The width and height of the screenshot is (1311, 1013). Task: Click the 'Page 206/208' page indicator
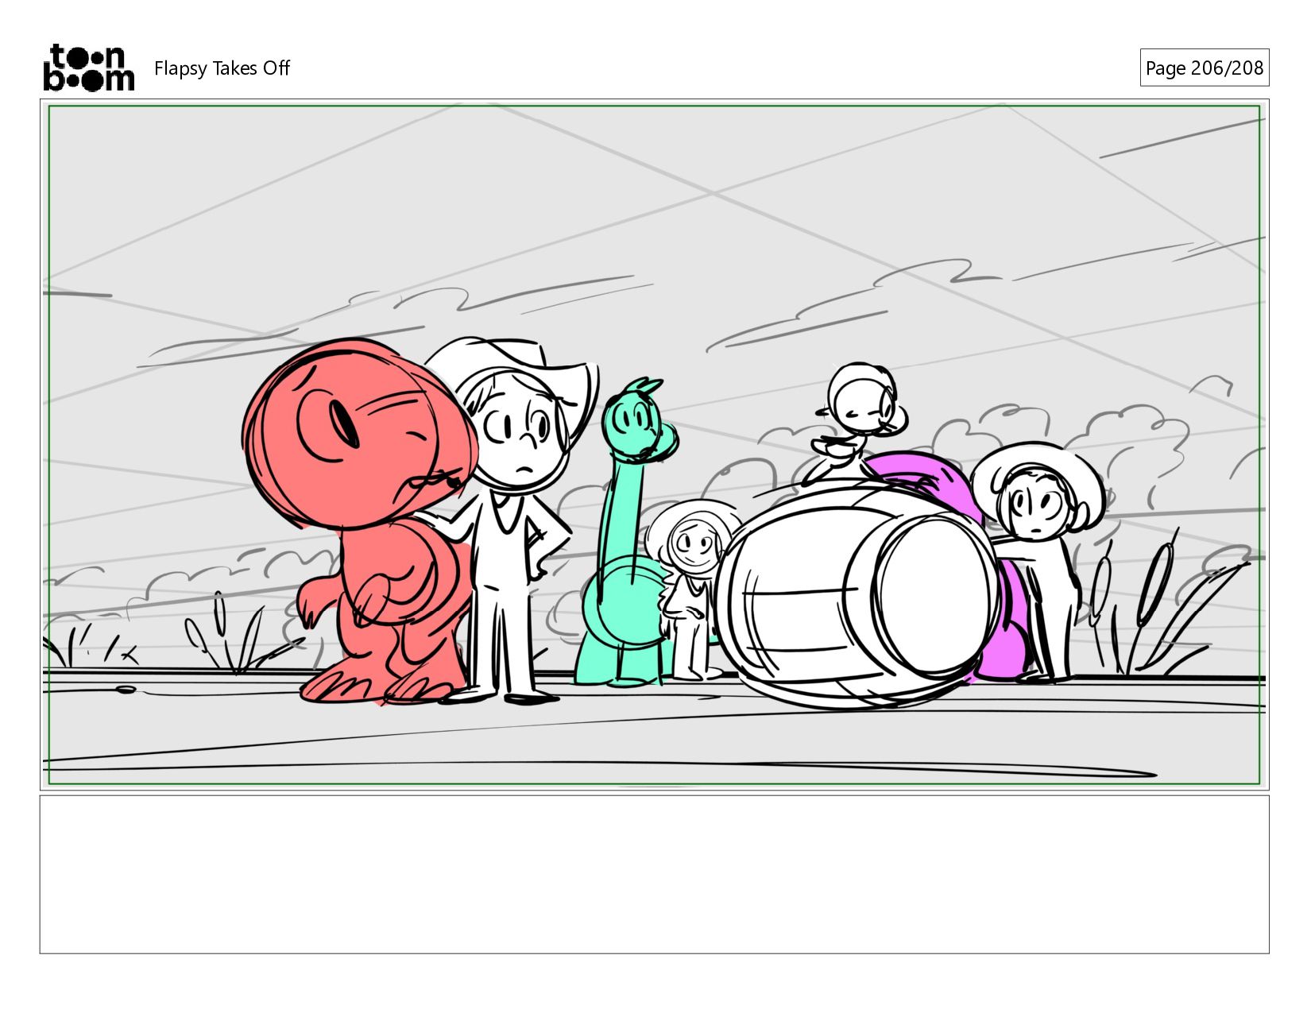tap(1204, 68)
